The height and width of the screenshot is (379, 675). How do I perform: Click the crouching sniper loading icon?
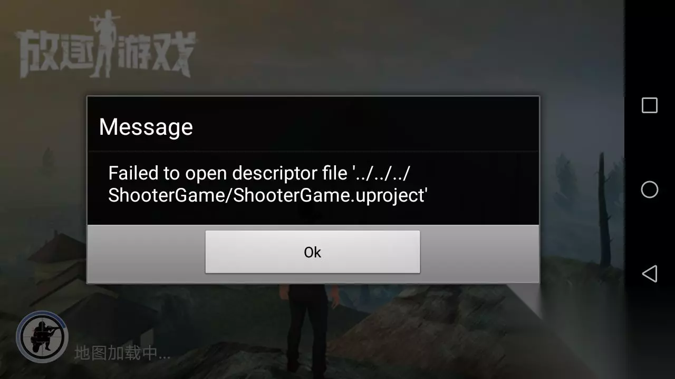42,337
